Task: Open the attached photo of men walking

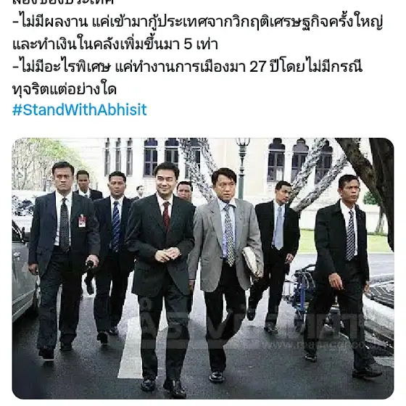Action: click(203, 268)
